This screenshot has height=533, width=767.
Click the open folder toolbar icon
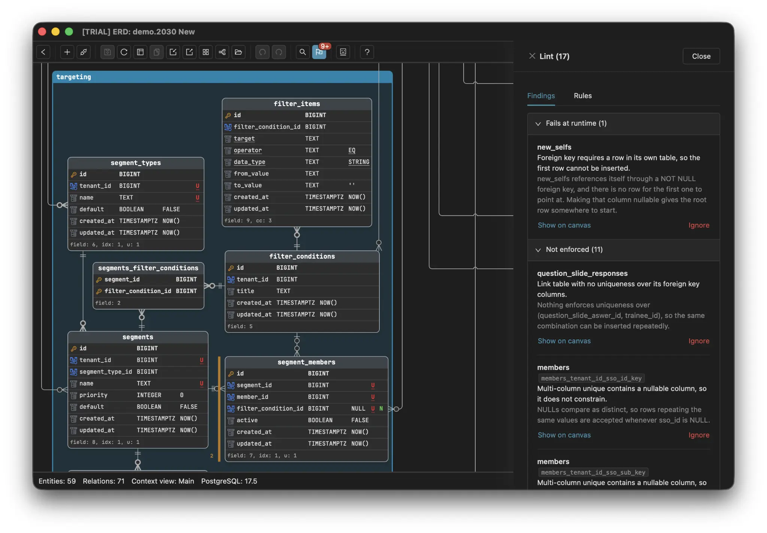click(x=239, y=52)
